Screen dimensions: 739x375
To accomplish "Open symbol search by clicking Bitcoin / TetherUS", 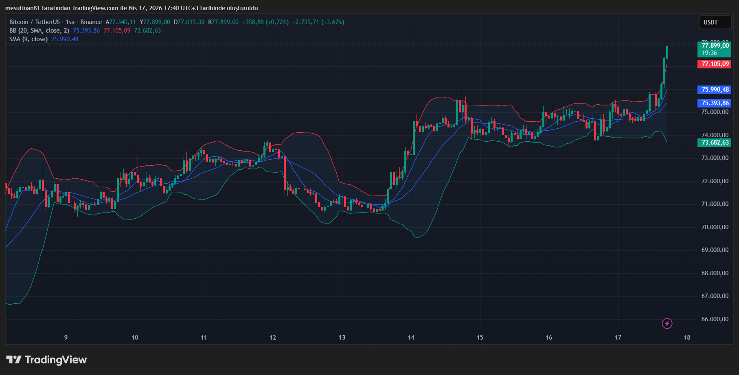I will (x=35, y=22).
